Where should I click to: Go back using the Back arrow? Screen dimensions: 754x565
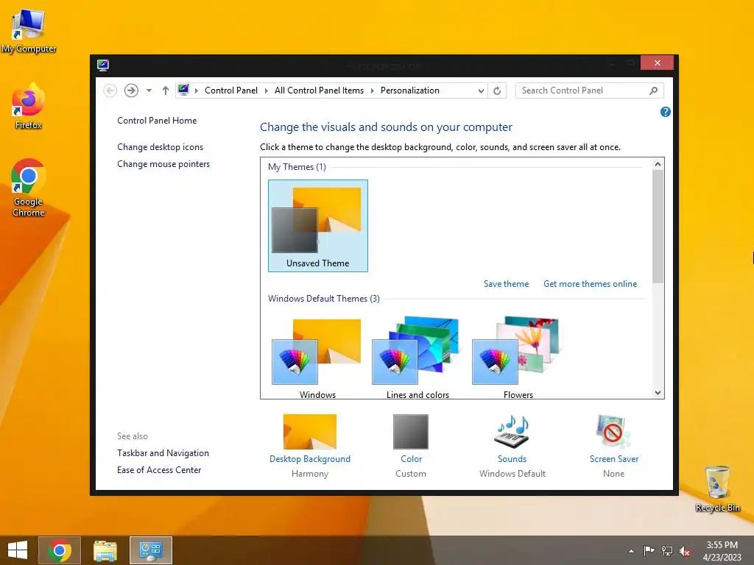coord(110,90)
